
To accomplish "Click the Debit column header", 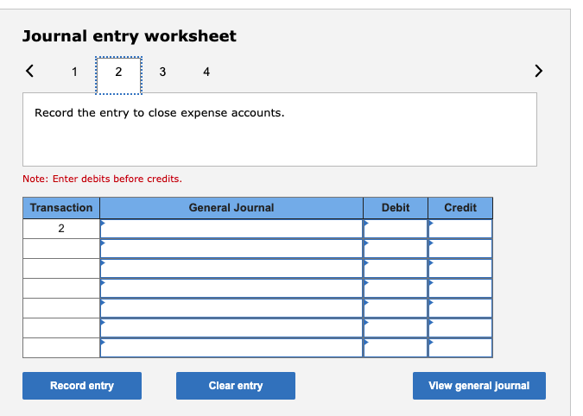I will [396, 208].
